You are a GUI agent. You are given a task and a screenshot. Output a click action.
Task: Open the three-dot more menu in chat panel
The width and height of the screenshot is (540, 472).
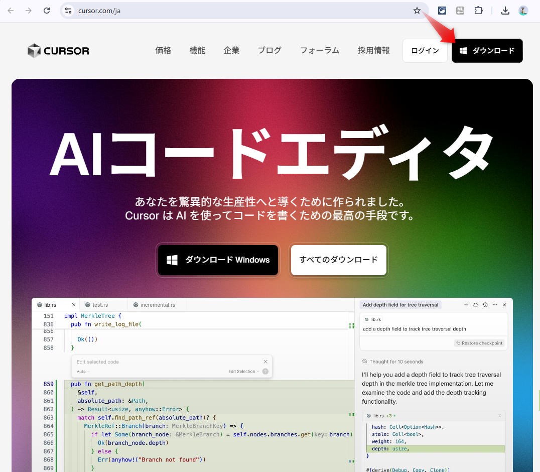click(495, 305)
